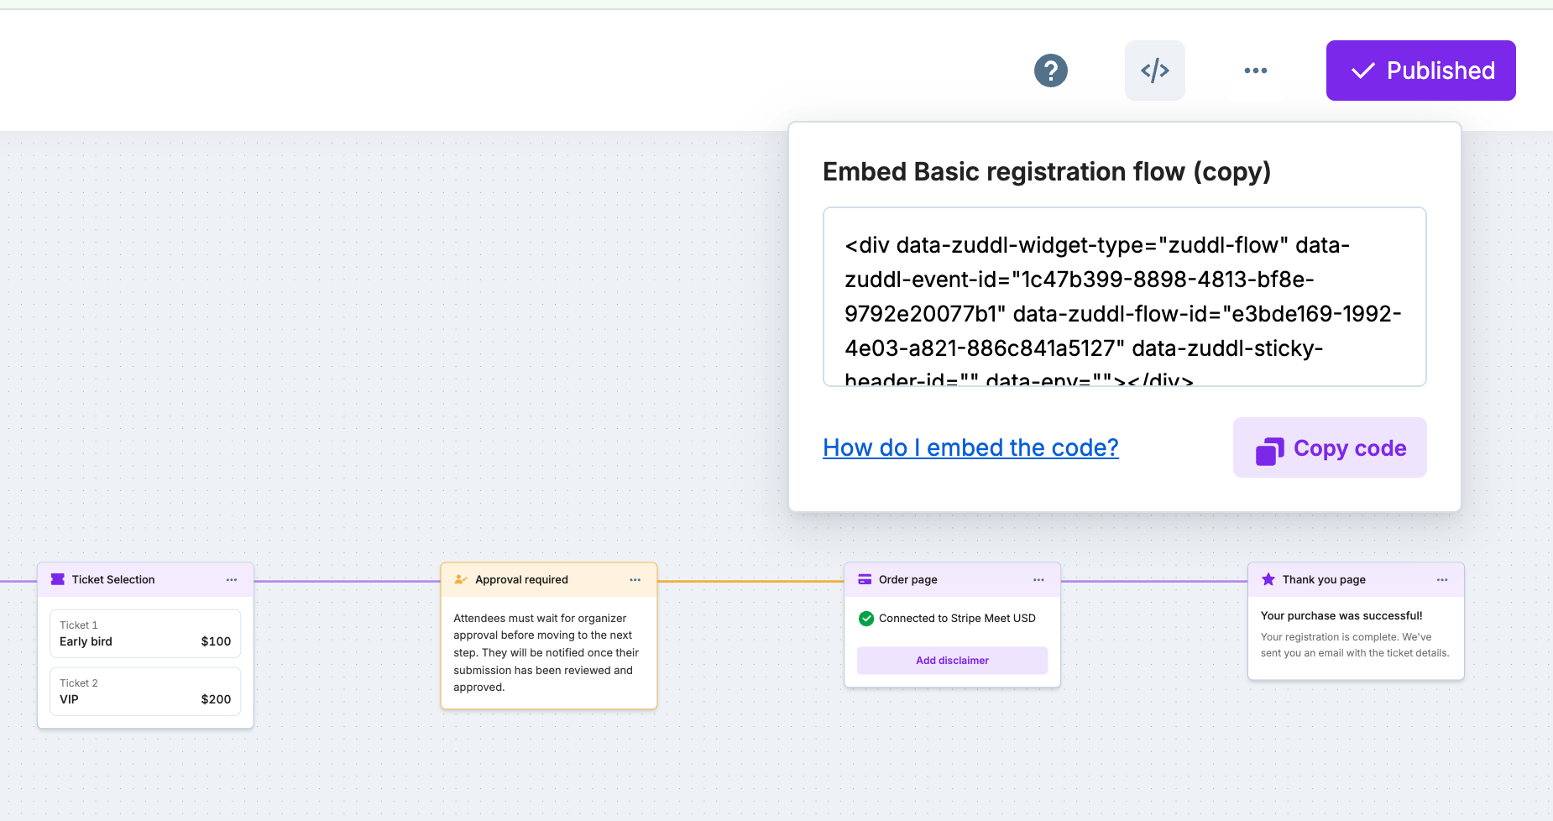Open Ticket Selection card options menu
1553x821 pixels.
[232, 580]
